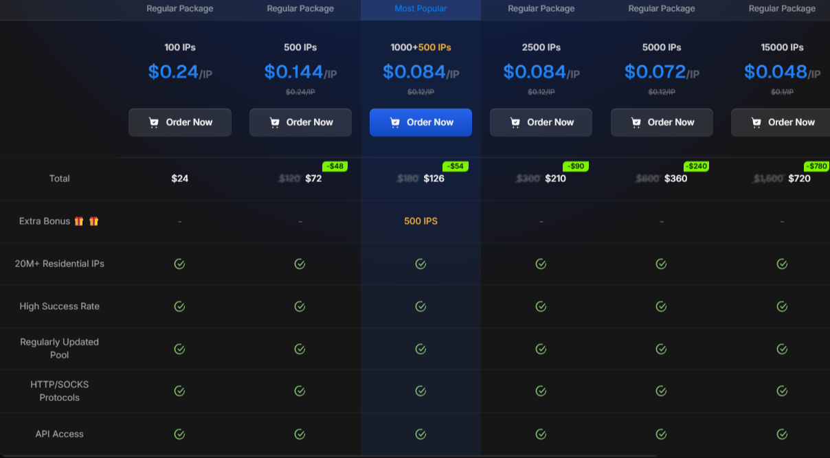
Task: Select the Most Popular column header
Action: (x=420, y=9)
